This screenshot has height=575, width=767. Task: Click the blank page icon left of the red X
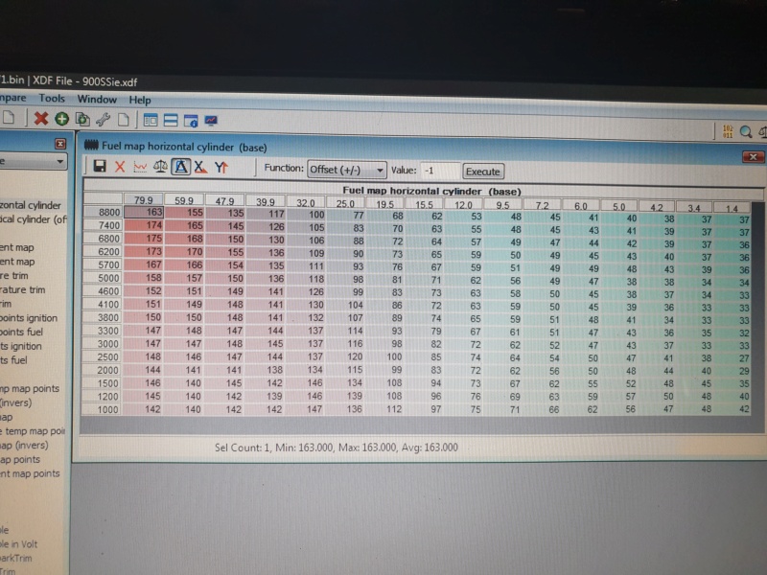pos(9,117)
